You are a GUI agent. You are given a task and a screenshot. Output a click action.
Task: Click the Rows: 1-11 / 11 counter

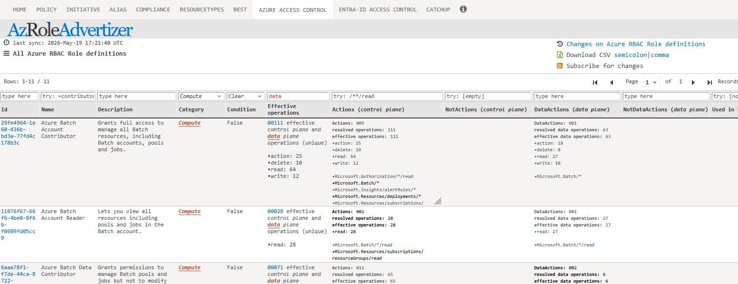pos(27,81)
